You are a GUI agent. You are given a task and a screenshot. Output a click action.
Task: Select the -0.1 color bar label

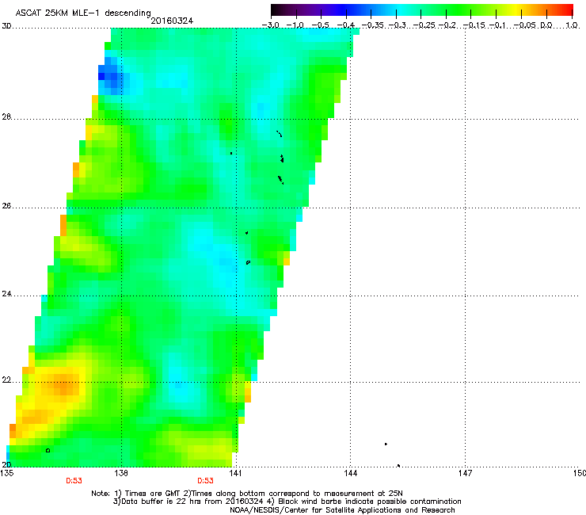pyautogui.click(x=498, y=25)
